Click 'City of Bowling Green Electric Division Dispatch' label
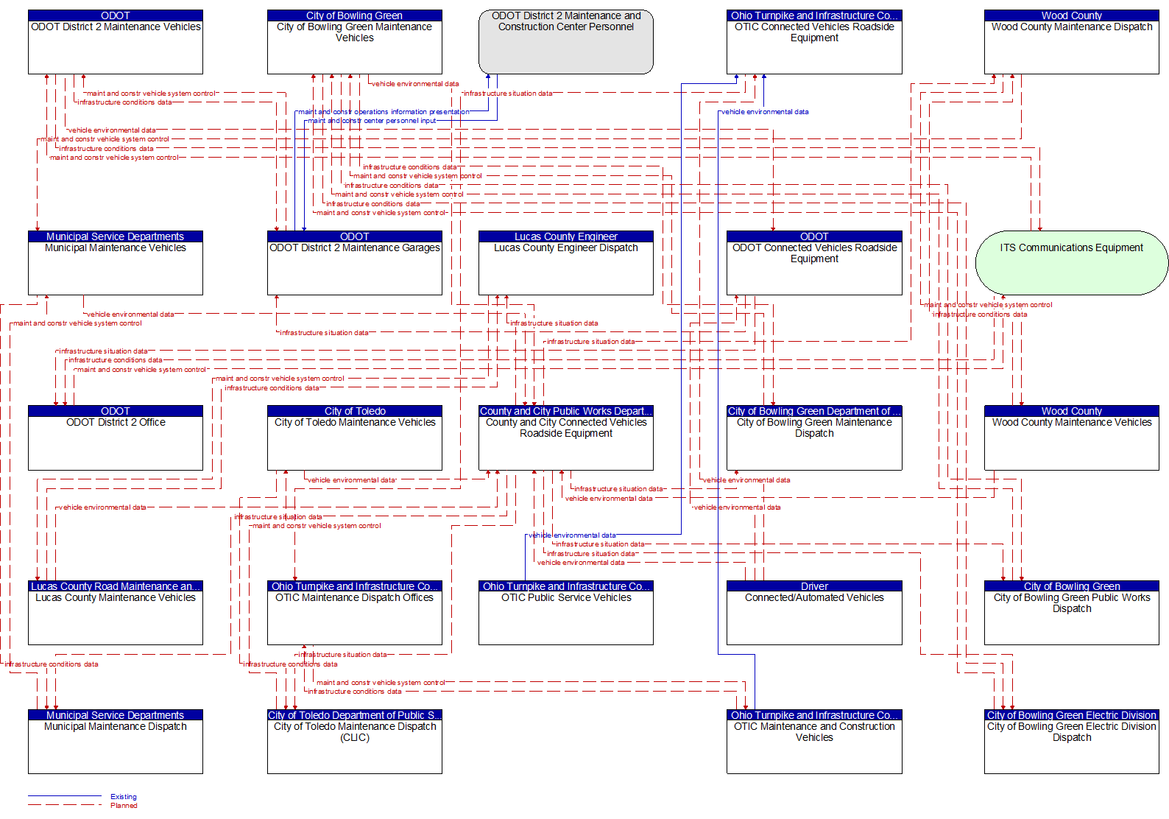The width and height of the screenshot is (1169, 819). coord(1072,732)
